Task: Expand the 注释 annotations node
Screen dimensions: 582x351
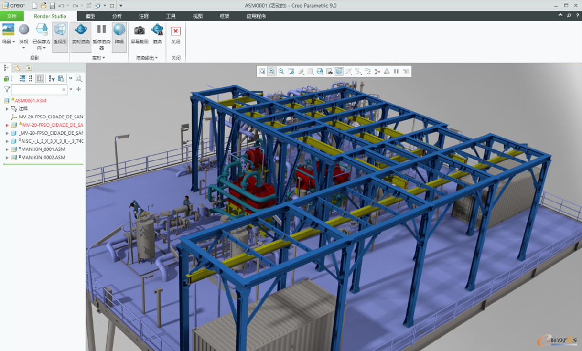Action: coord(7,109)
